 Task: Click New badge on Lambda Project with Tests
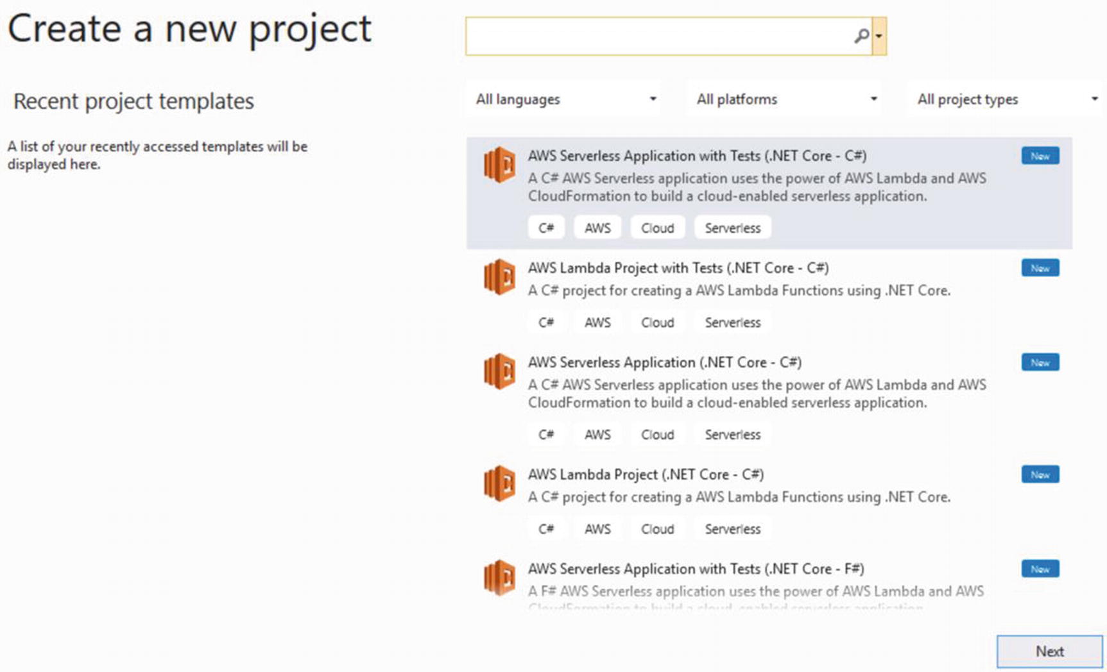tap(1040, 268)
